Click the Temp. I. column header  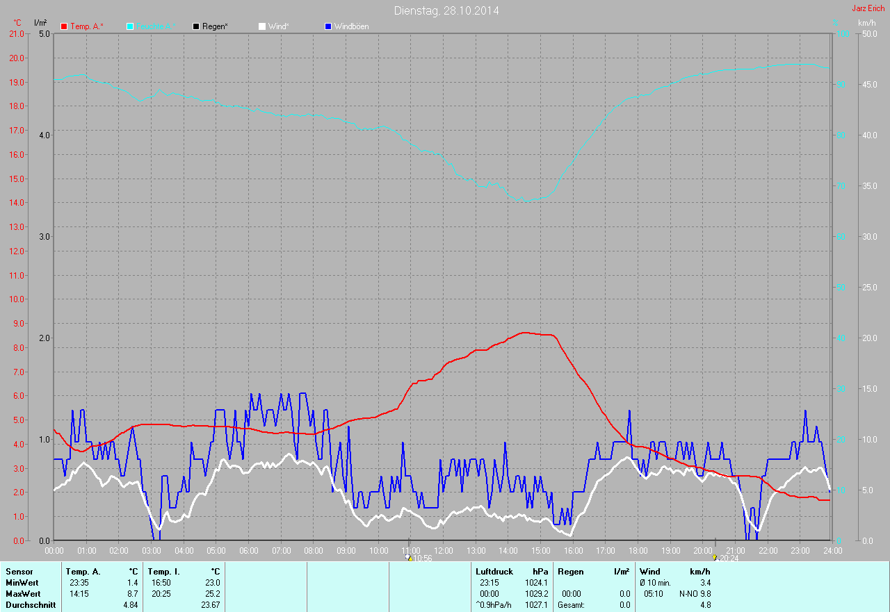(x=163, y=572)
